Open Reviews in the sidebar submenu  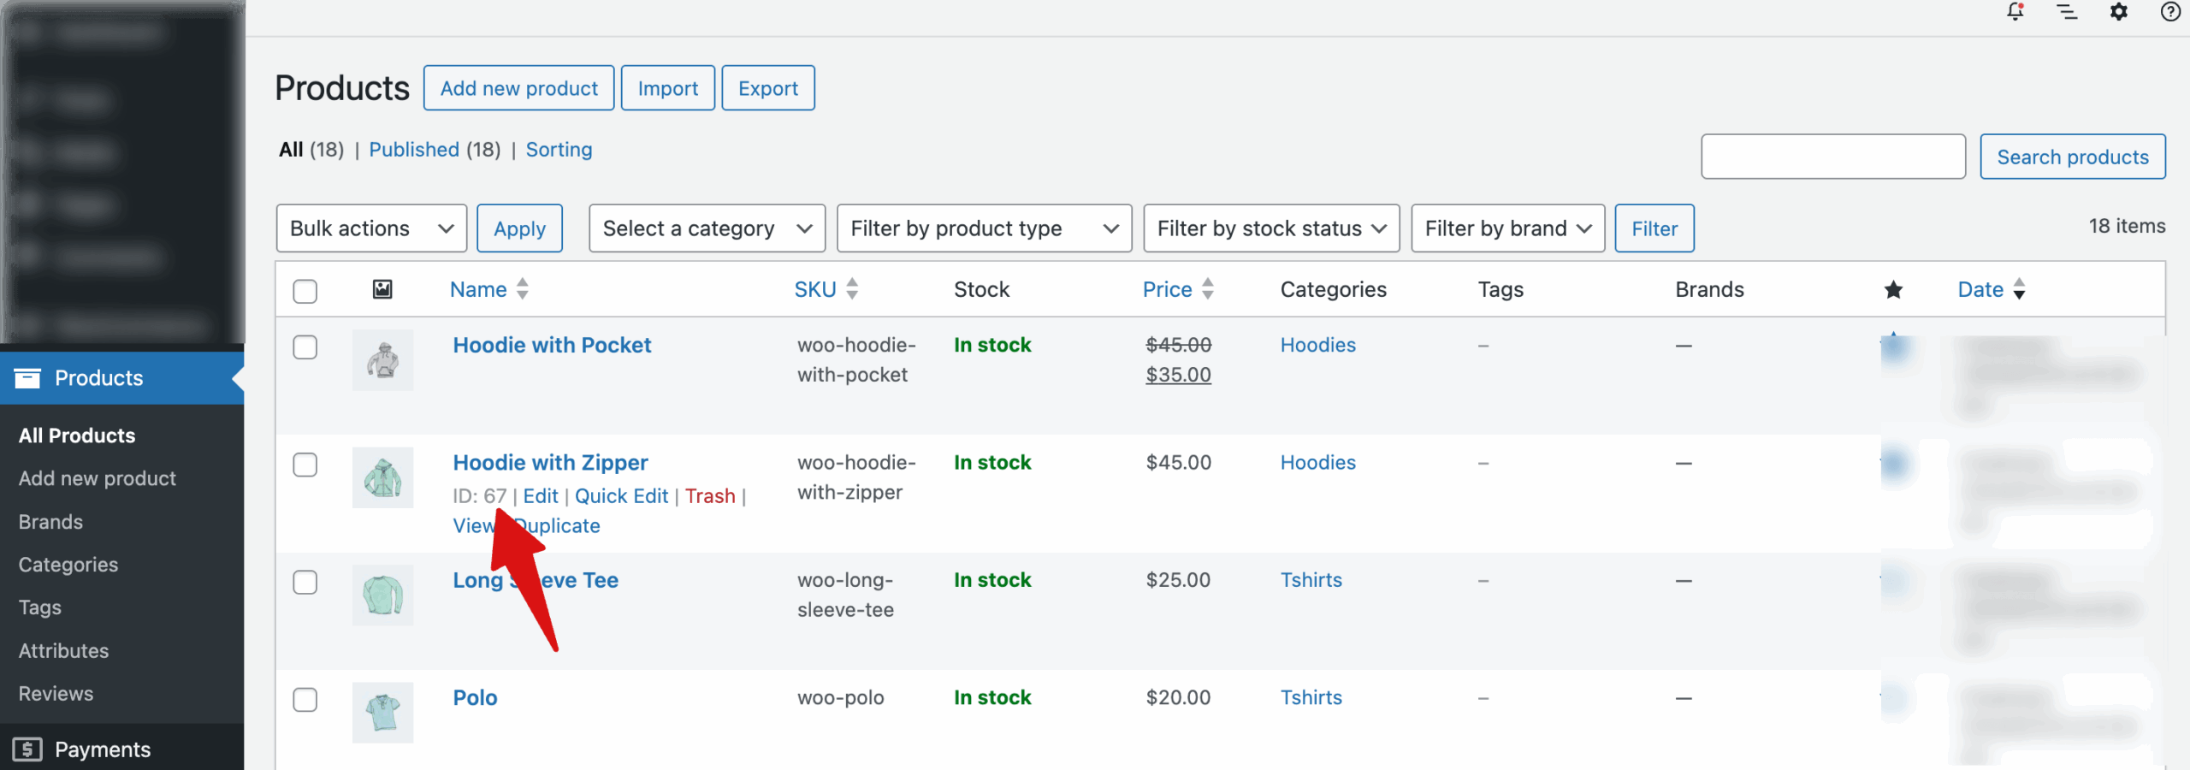(56, 694)
